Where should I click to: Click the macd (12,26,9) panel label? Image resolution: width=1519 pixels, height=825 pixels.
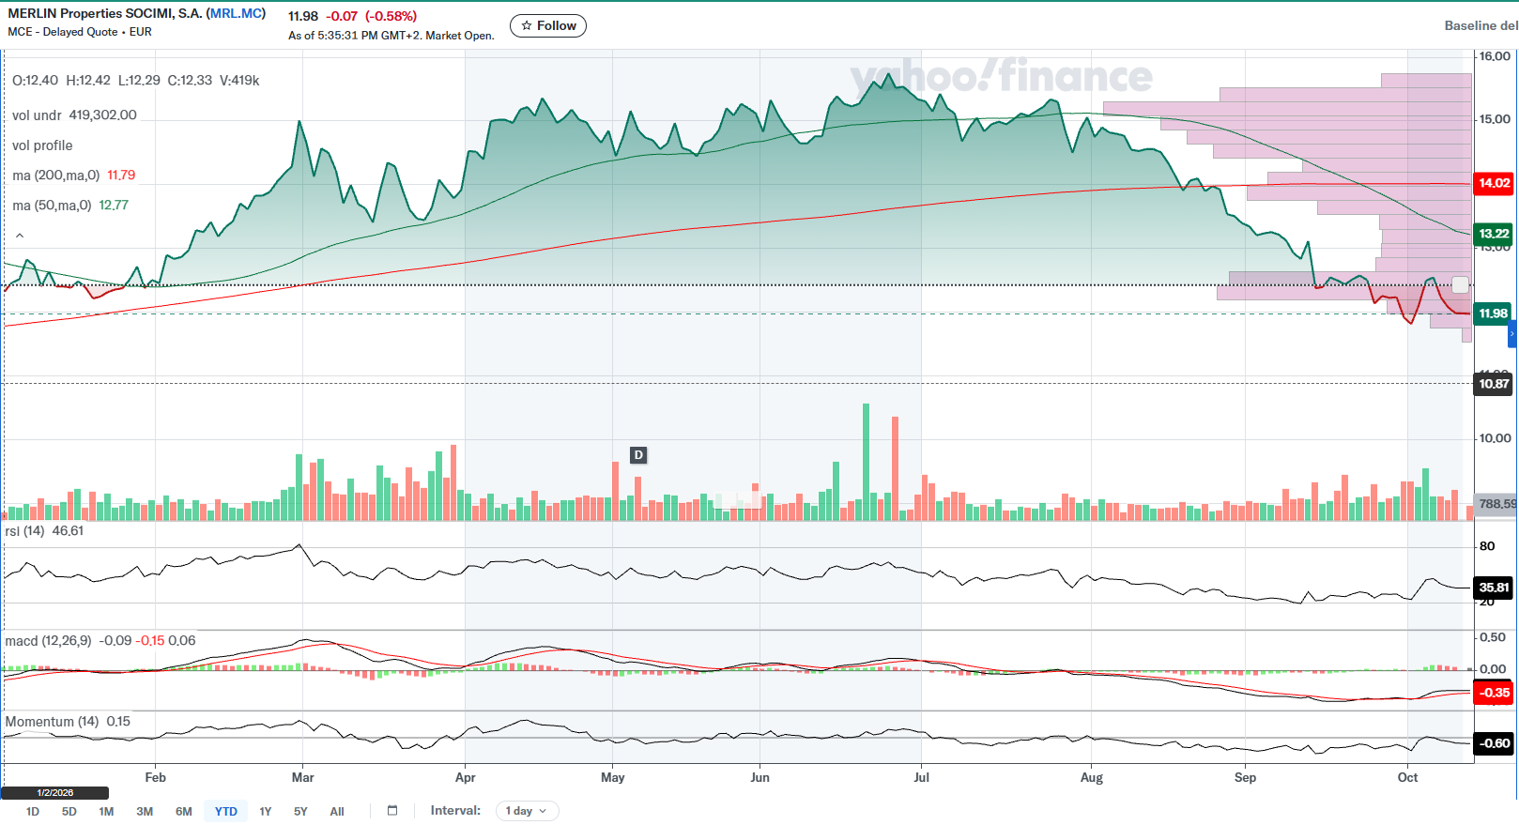[x=49, y=641]
